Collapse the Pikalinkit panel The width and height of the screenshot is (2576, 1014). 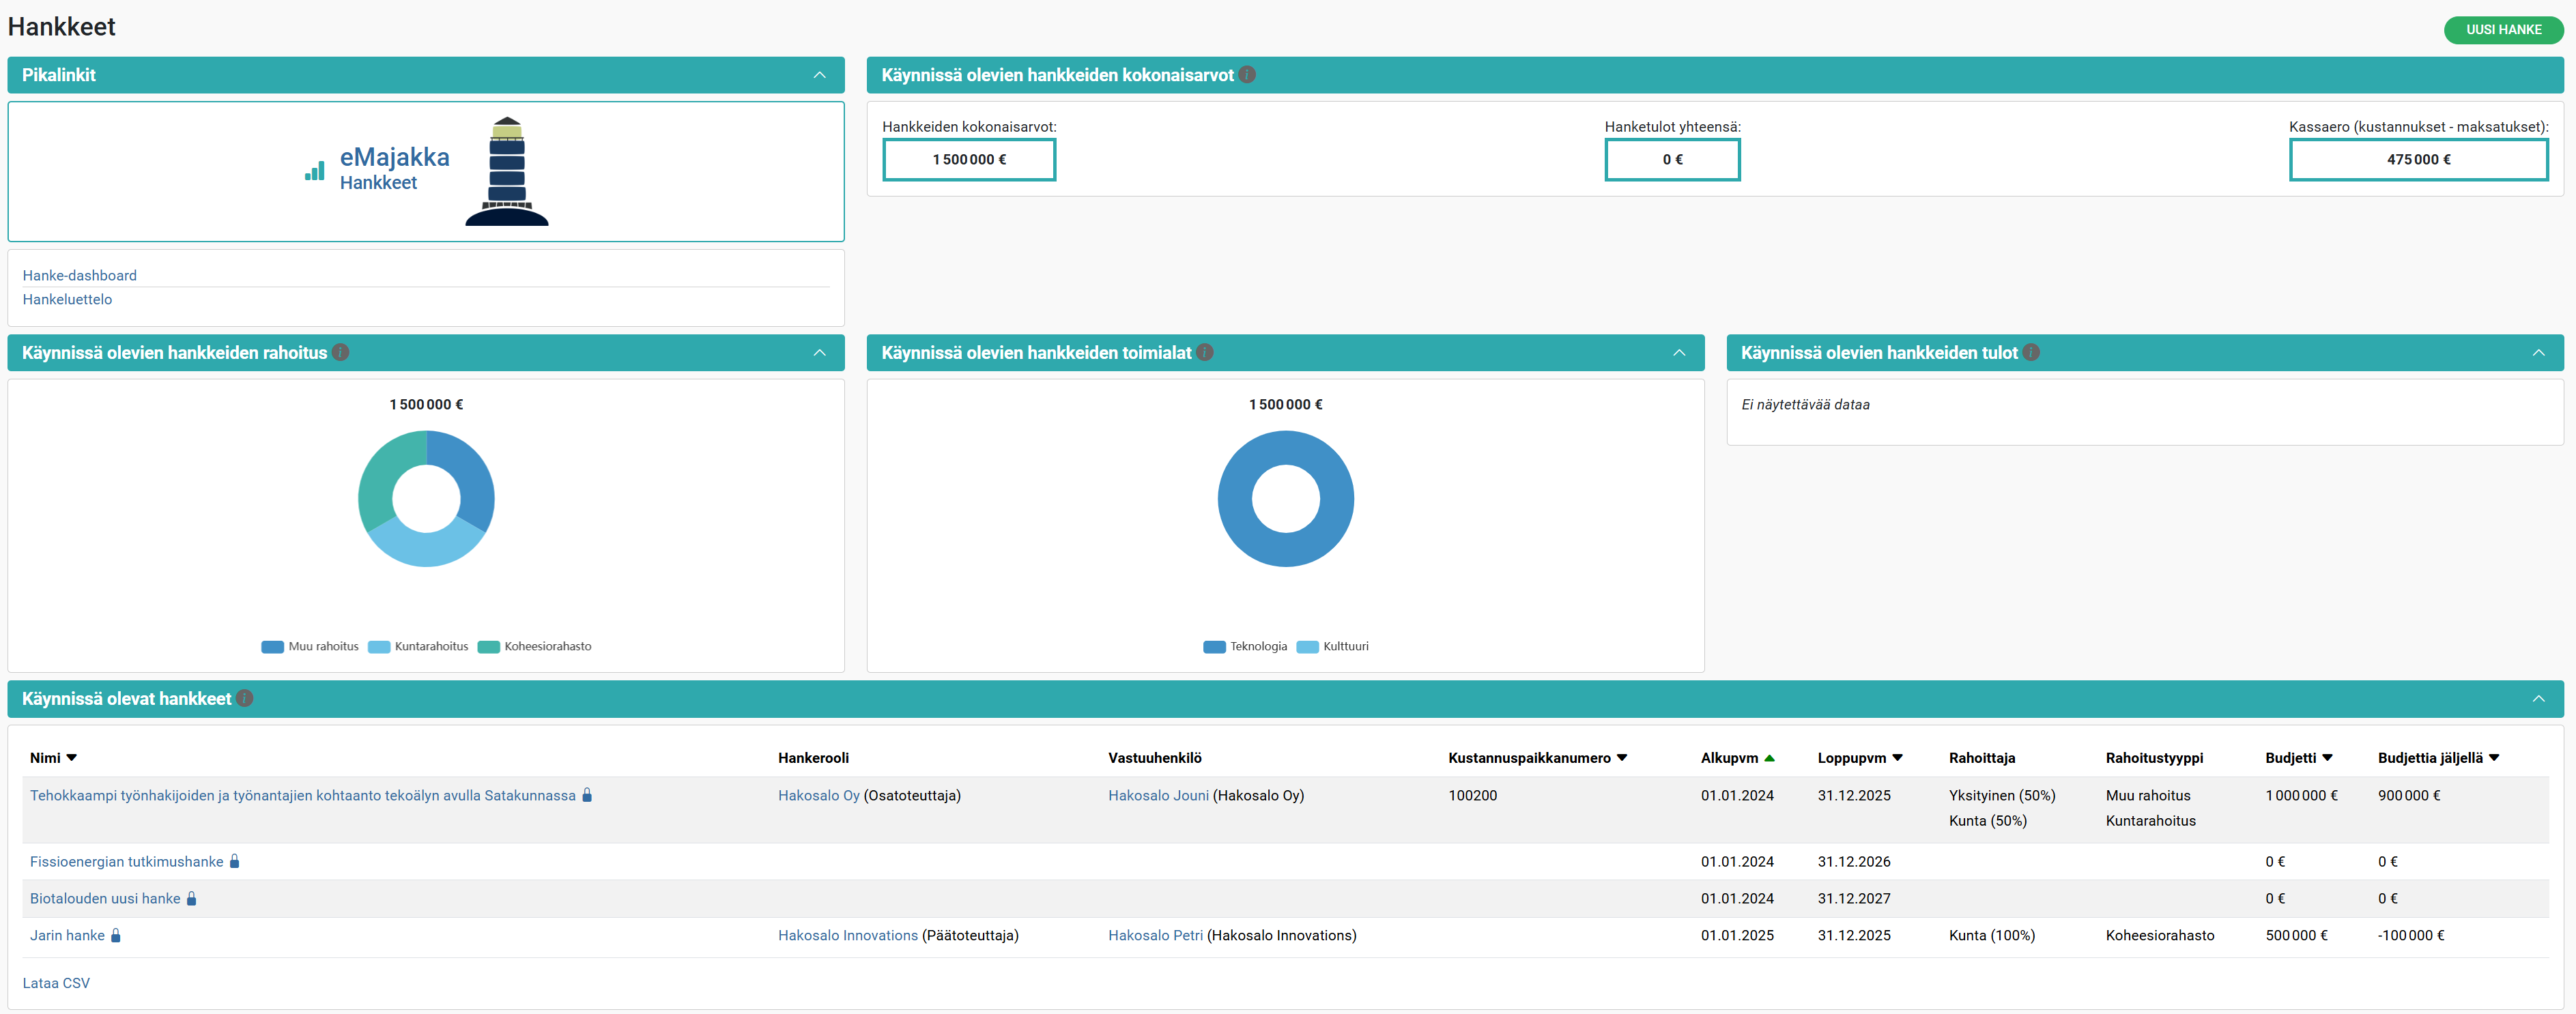[819, 75]
